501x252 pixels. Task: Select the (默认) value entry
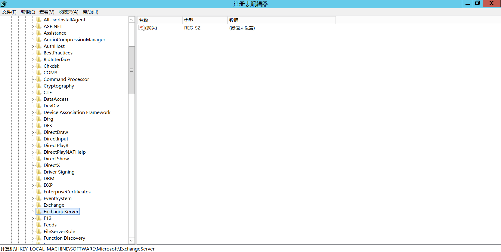click(x=151, y=28)
